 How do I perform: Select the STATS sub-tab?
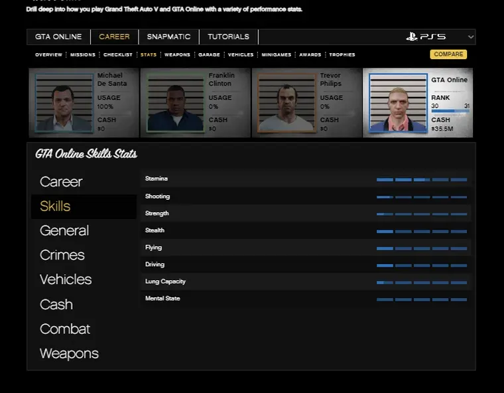149,54
